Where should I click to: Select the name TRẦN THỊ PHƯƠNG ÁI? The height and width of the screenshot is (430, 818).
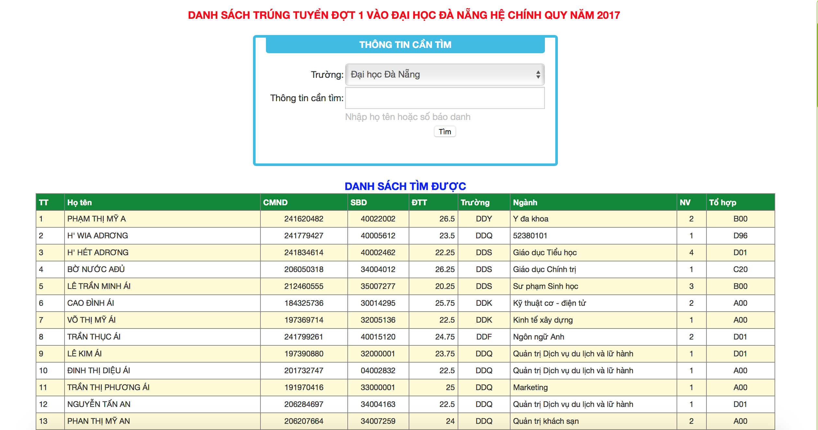pos(108,388)
